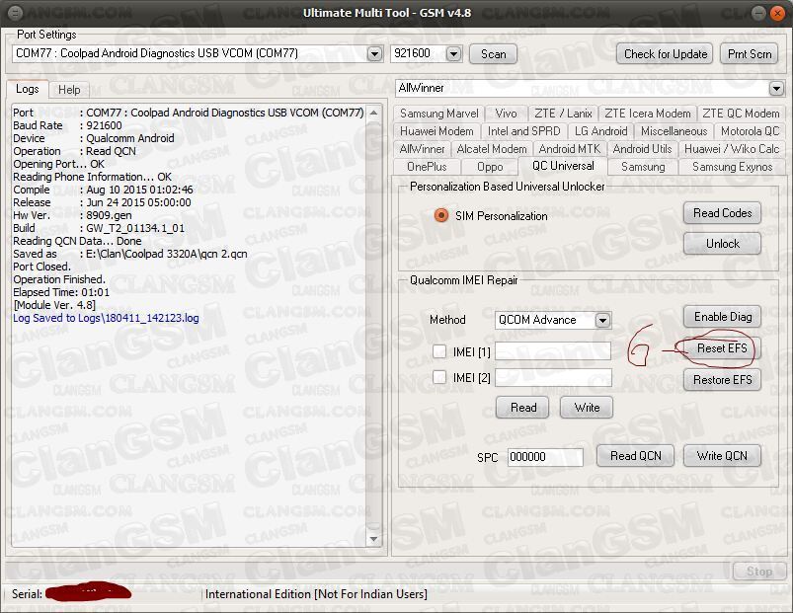This screenshot has width=793, height=613.
Task: Open the Miscellaneous tab
Action: click(x=674, y=131)
